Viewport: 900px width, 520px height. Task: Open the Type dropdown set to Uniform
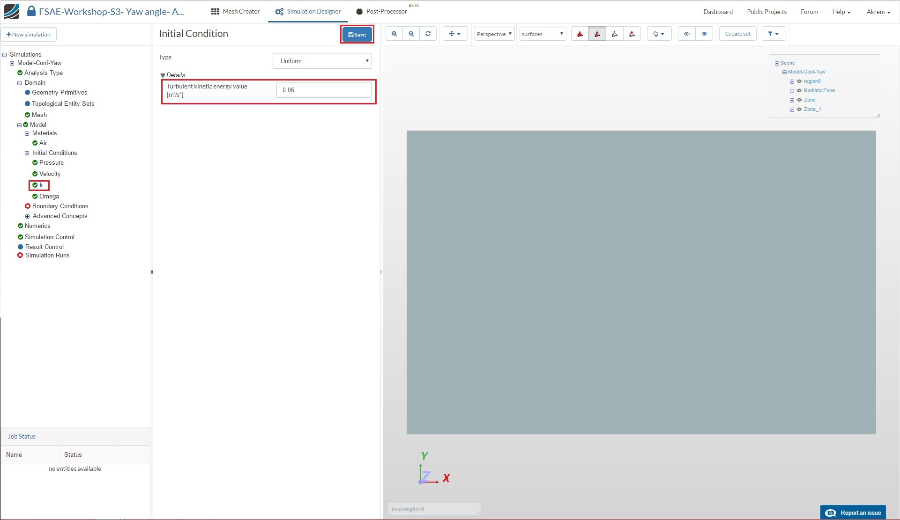coord(322,61)
